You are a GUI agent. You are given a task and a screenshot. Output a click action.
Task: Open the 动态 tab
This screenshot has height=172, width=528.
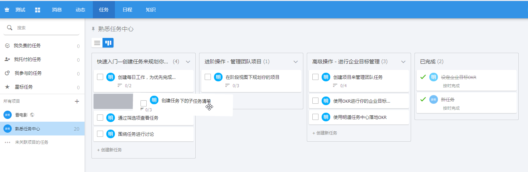click(80, 10)
